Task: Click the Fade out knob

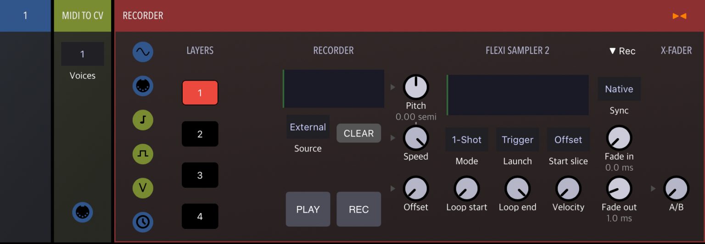Action: 619,188
